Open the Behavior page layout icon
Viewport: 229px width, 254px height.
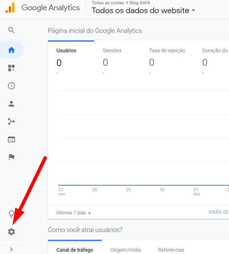[11, 139]
